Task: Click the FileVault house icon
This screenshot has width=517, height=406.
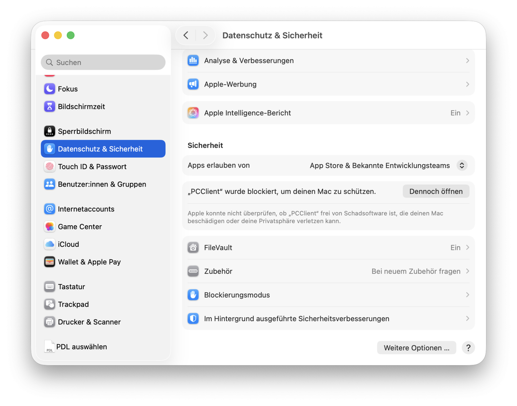Action: click(193, 247)
